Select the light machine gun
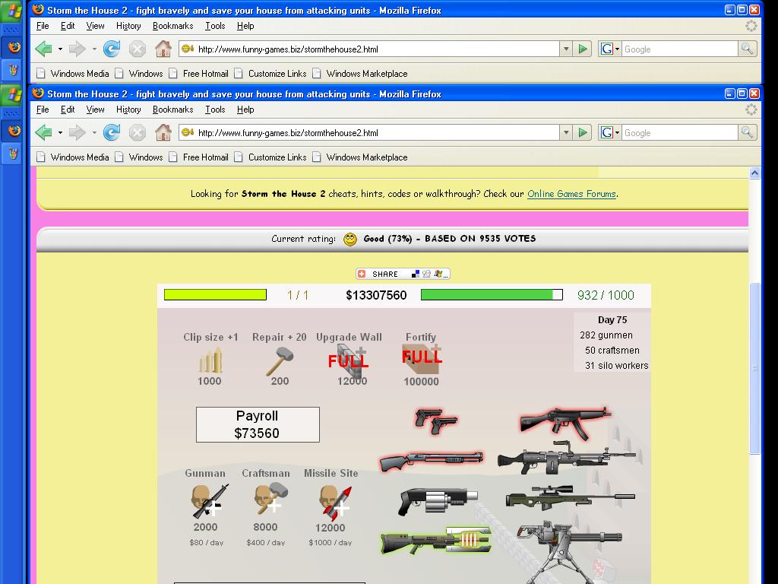The image size is (778, 584). (x=567, y=457)
